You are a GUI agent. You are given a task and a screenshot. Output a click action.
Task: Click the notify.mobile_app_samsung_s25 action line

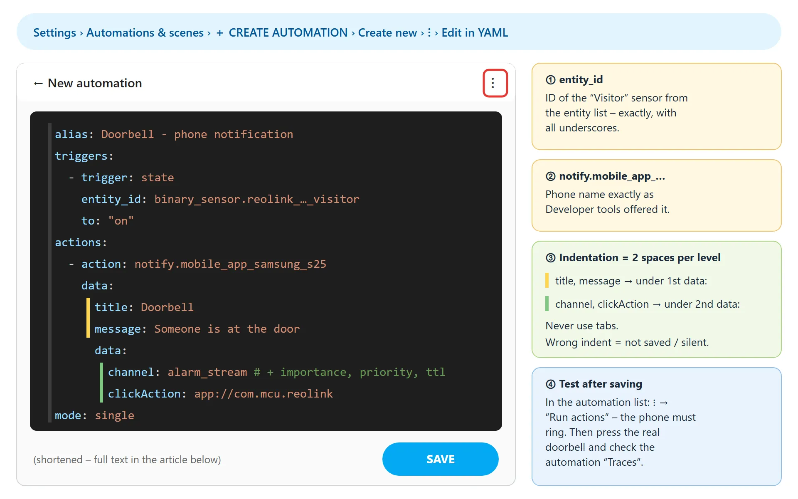click(x=197, y=264)
